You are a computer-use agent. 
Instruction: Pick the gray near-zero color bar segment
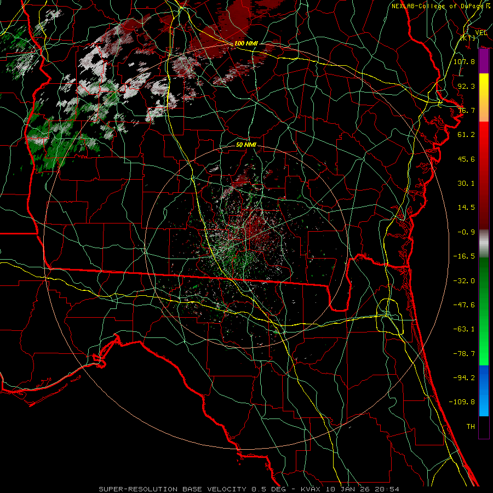click(484, 244)
